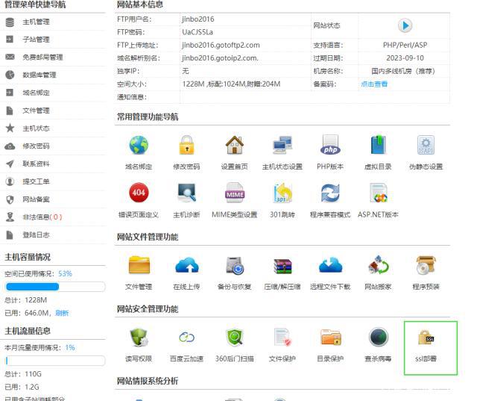The width and height of the screenshot is (477, 401).
Task: Click the space usage progress bar
Action: pyautogui.click(x=55, y=287)
